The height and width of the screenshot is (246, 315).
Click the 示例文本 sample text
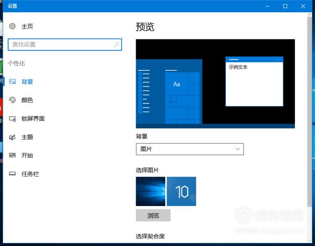tap(238, 67)
